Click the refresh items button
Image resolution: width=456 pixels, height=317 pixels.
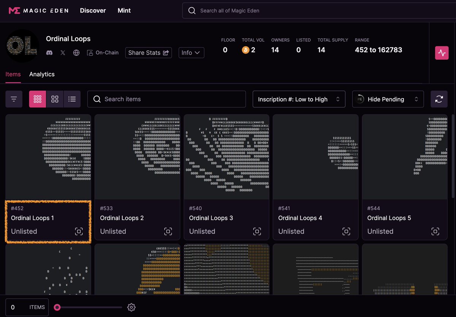(x=439, y=99)
